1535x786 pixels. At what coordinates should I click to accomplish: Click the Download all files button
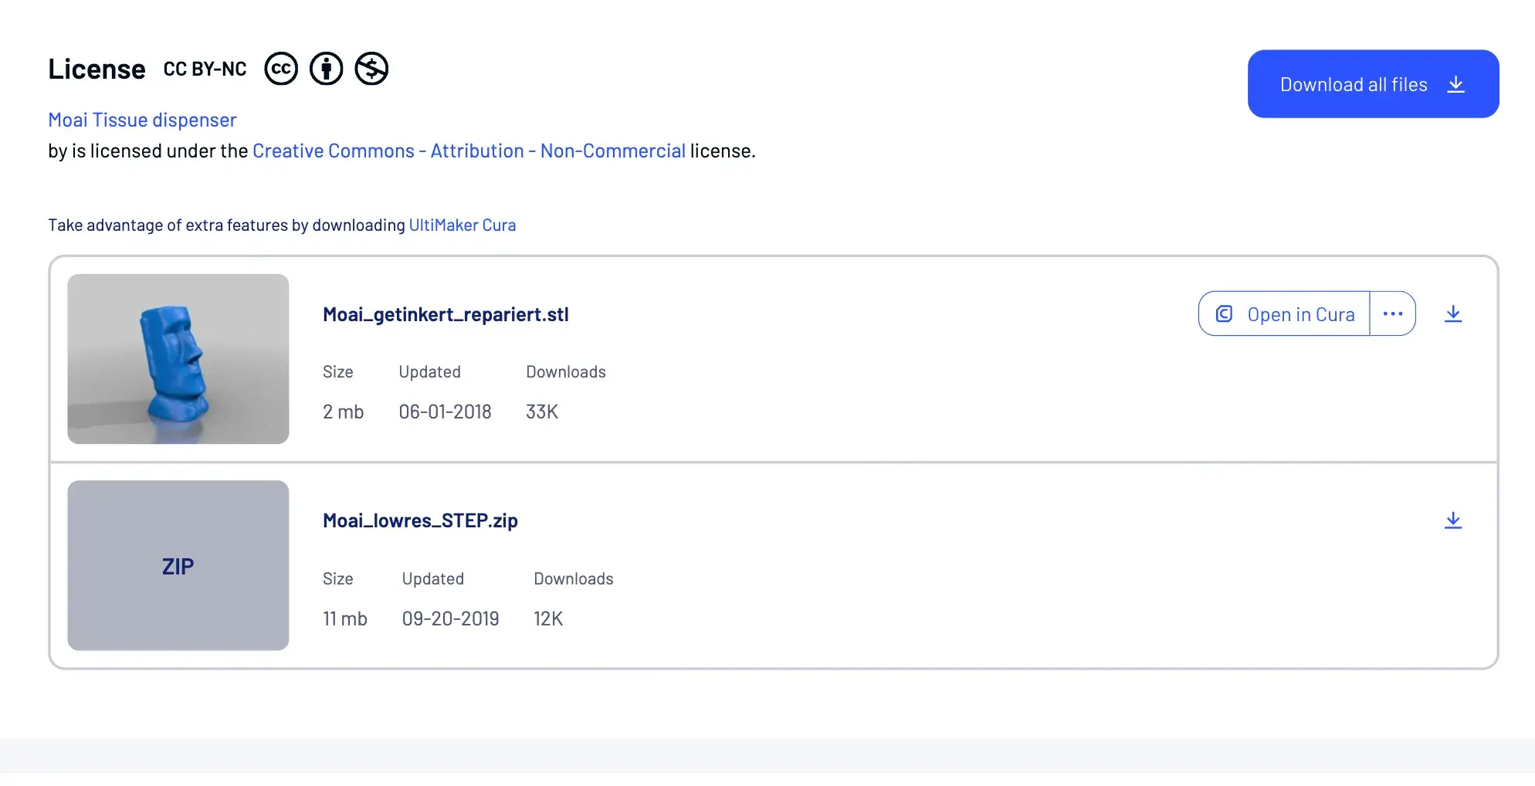coord(1374,84)
